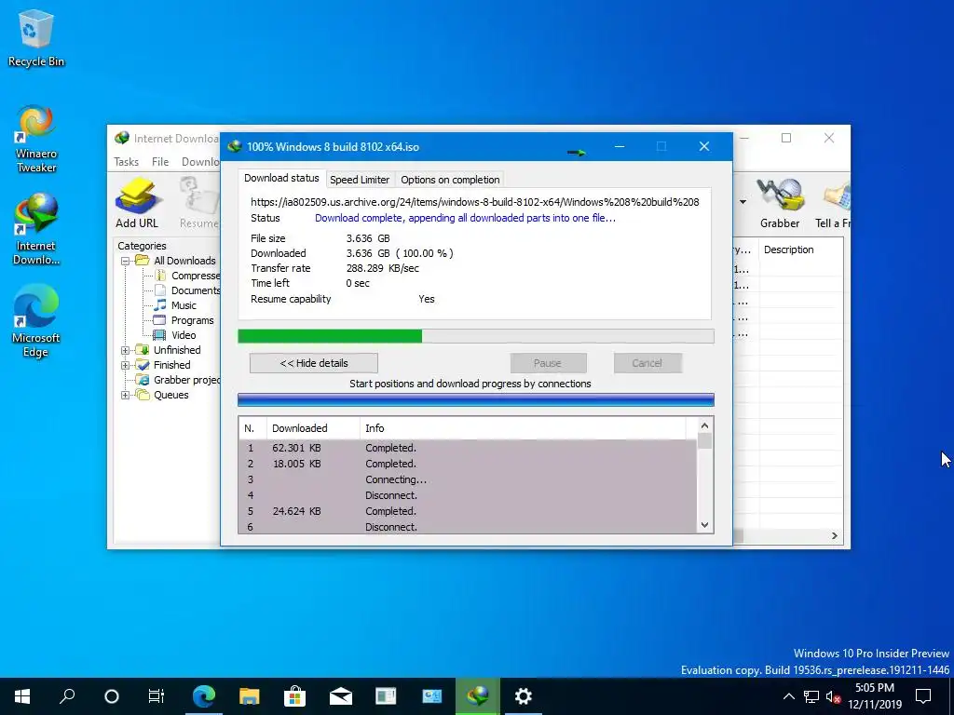Click the Hide details button
Image resolution: width=954 pixels, height=715 pixels.
pyautogui.click(x=314, y=363)
